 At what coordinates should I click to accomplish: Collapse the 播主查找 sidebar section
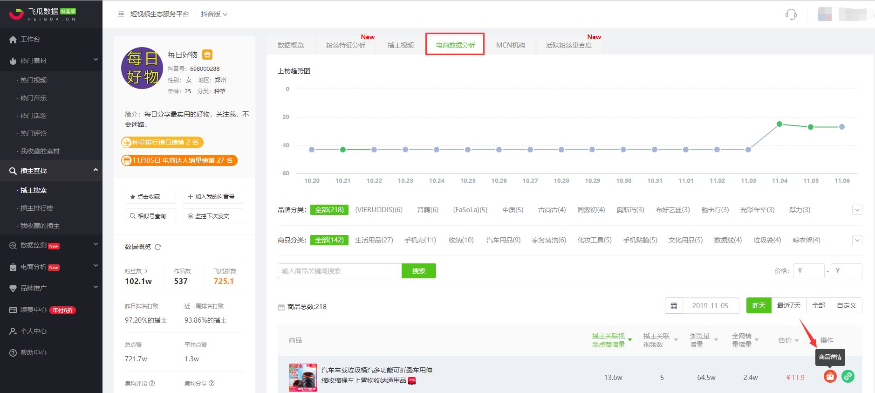click(x=51, y=171)
